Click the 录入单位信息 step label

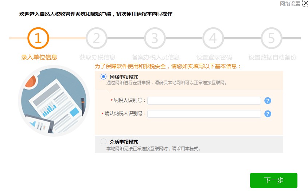[39, 57]
